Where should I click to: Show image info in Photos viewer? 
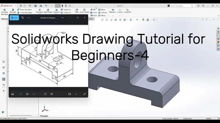click(27, 94)
